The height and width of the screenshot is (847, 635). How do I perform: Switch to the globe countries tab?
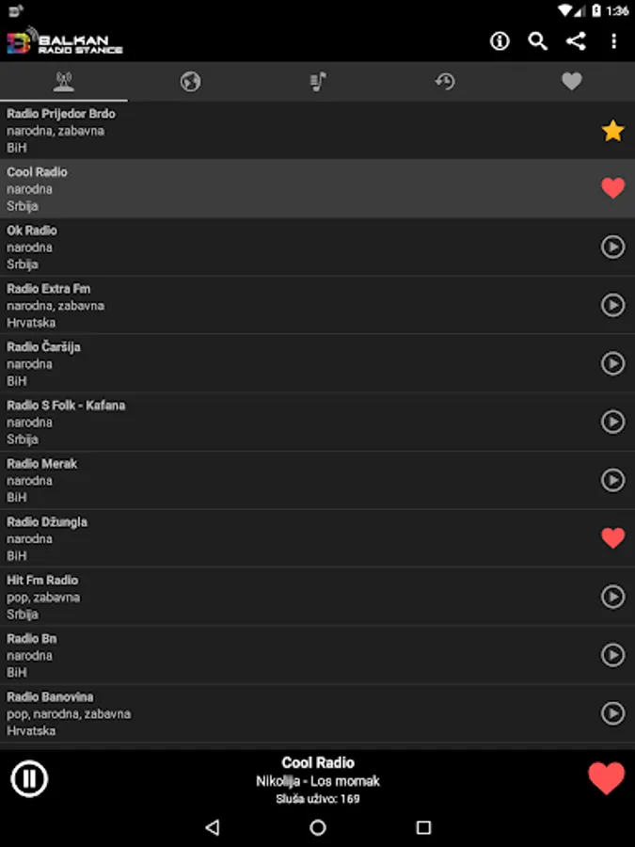pos(191,82)
